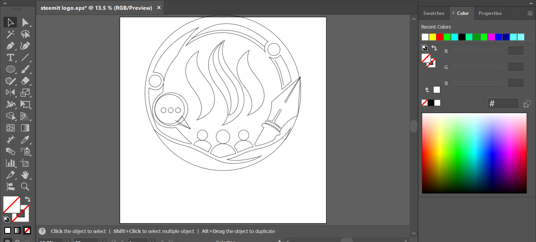
Task: Pick the magenta recent color swatch
Action: pyautogui.click(x=491, y=37)
